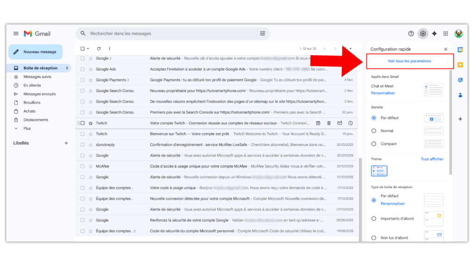Open the Google apps grid

[x=446, y=34]
